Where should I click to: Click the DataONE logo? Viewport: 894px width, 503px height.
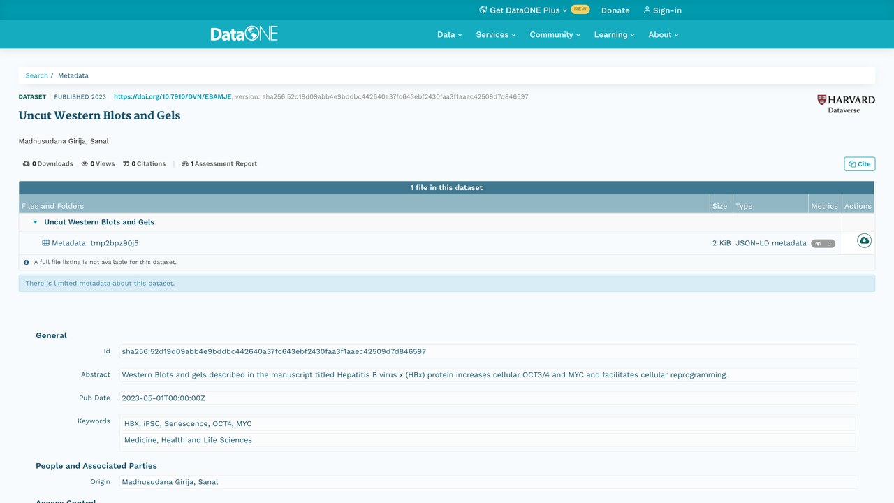(x=244, y=34)
